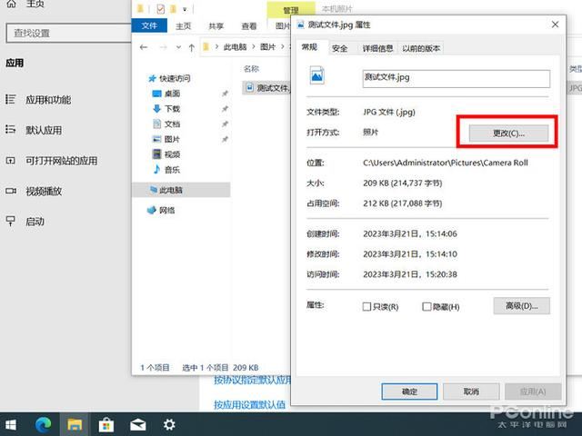Click pin icon next to 文档
This screenshot has height=436, width=582.
coord(225,124)
